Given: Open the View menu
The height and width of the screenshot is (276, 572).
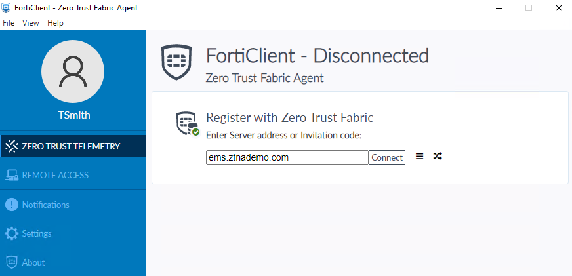Looking at the screenshot, I should [31, 23].
